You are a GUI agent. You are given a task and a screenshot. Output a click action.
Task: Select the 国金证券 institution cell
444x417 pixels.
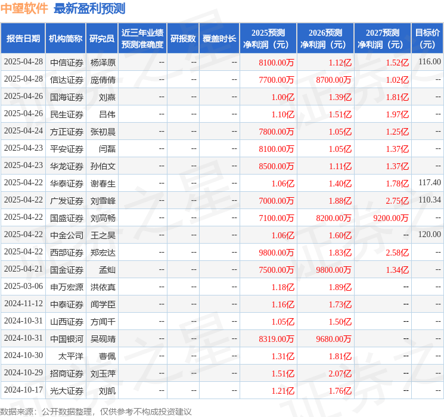(67, 270)
